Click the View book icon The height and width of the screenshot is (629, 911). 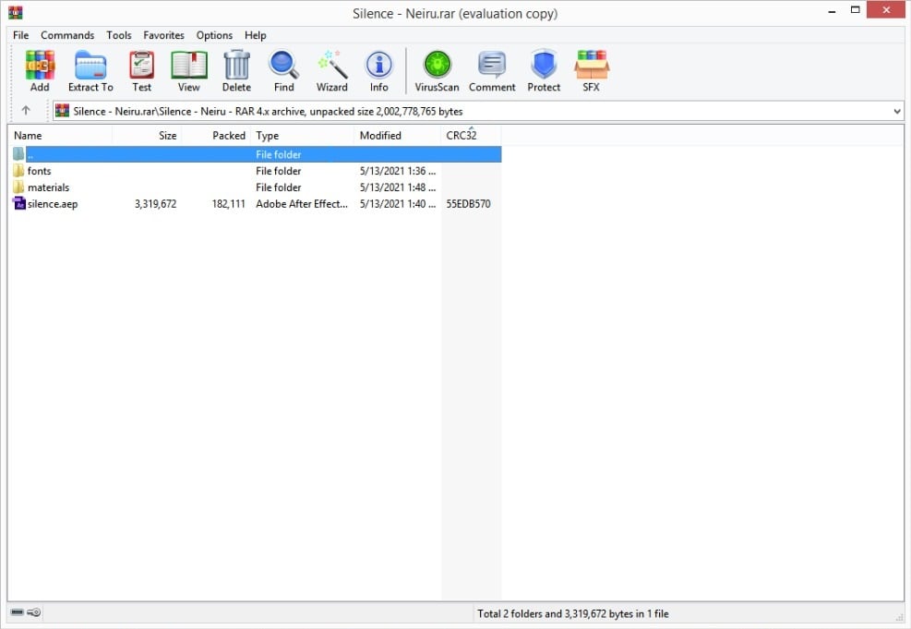pos(189,65)
